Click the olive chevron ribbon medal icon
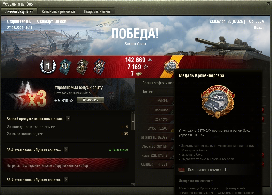 82,67
